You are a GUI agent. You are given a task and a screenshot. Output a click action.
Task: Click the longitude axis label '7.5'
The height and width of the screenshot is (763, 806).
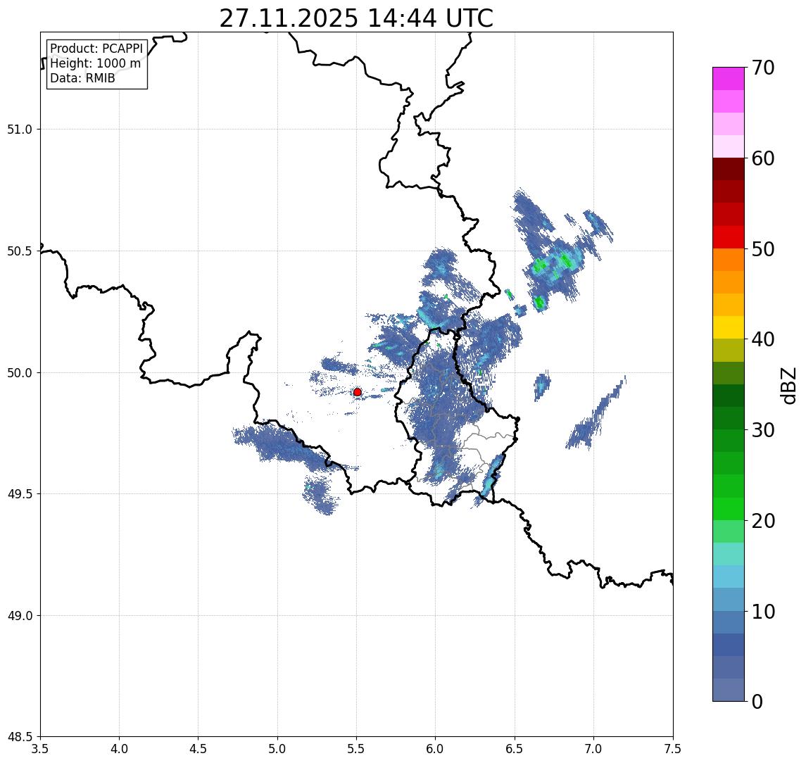point(673,749)
